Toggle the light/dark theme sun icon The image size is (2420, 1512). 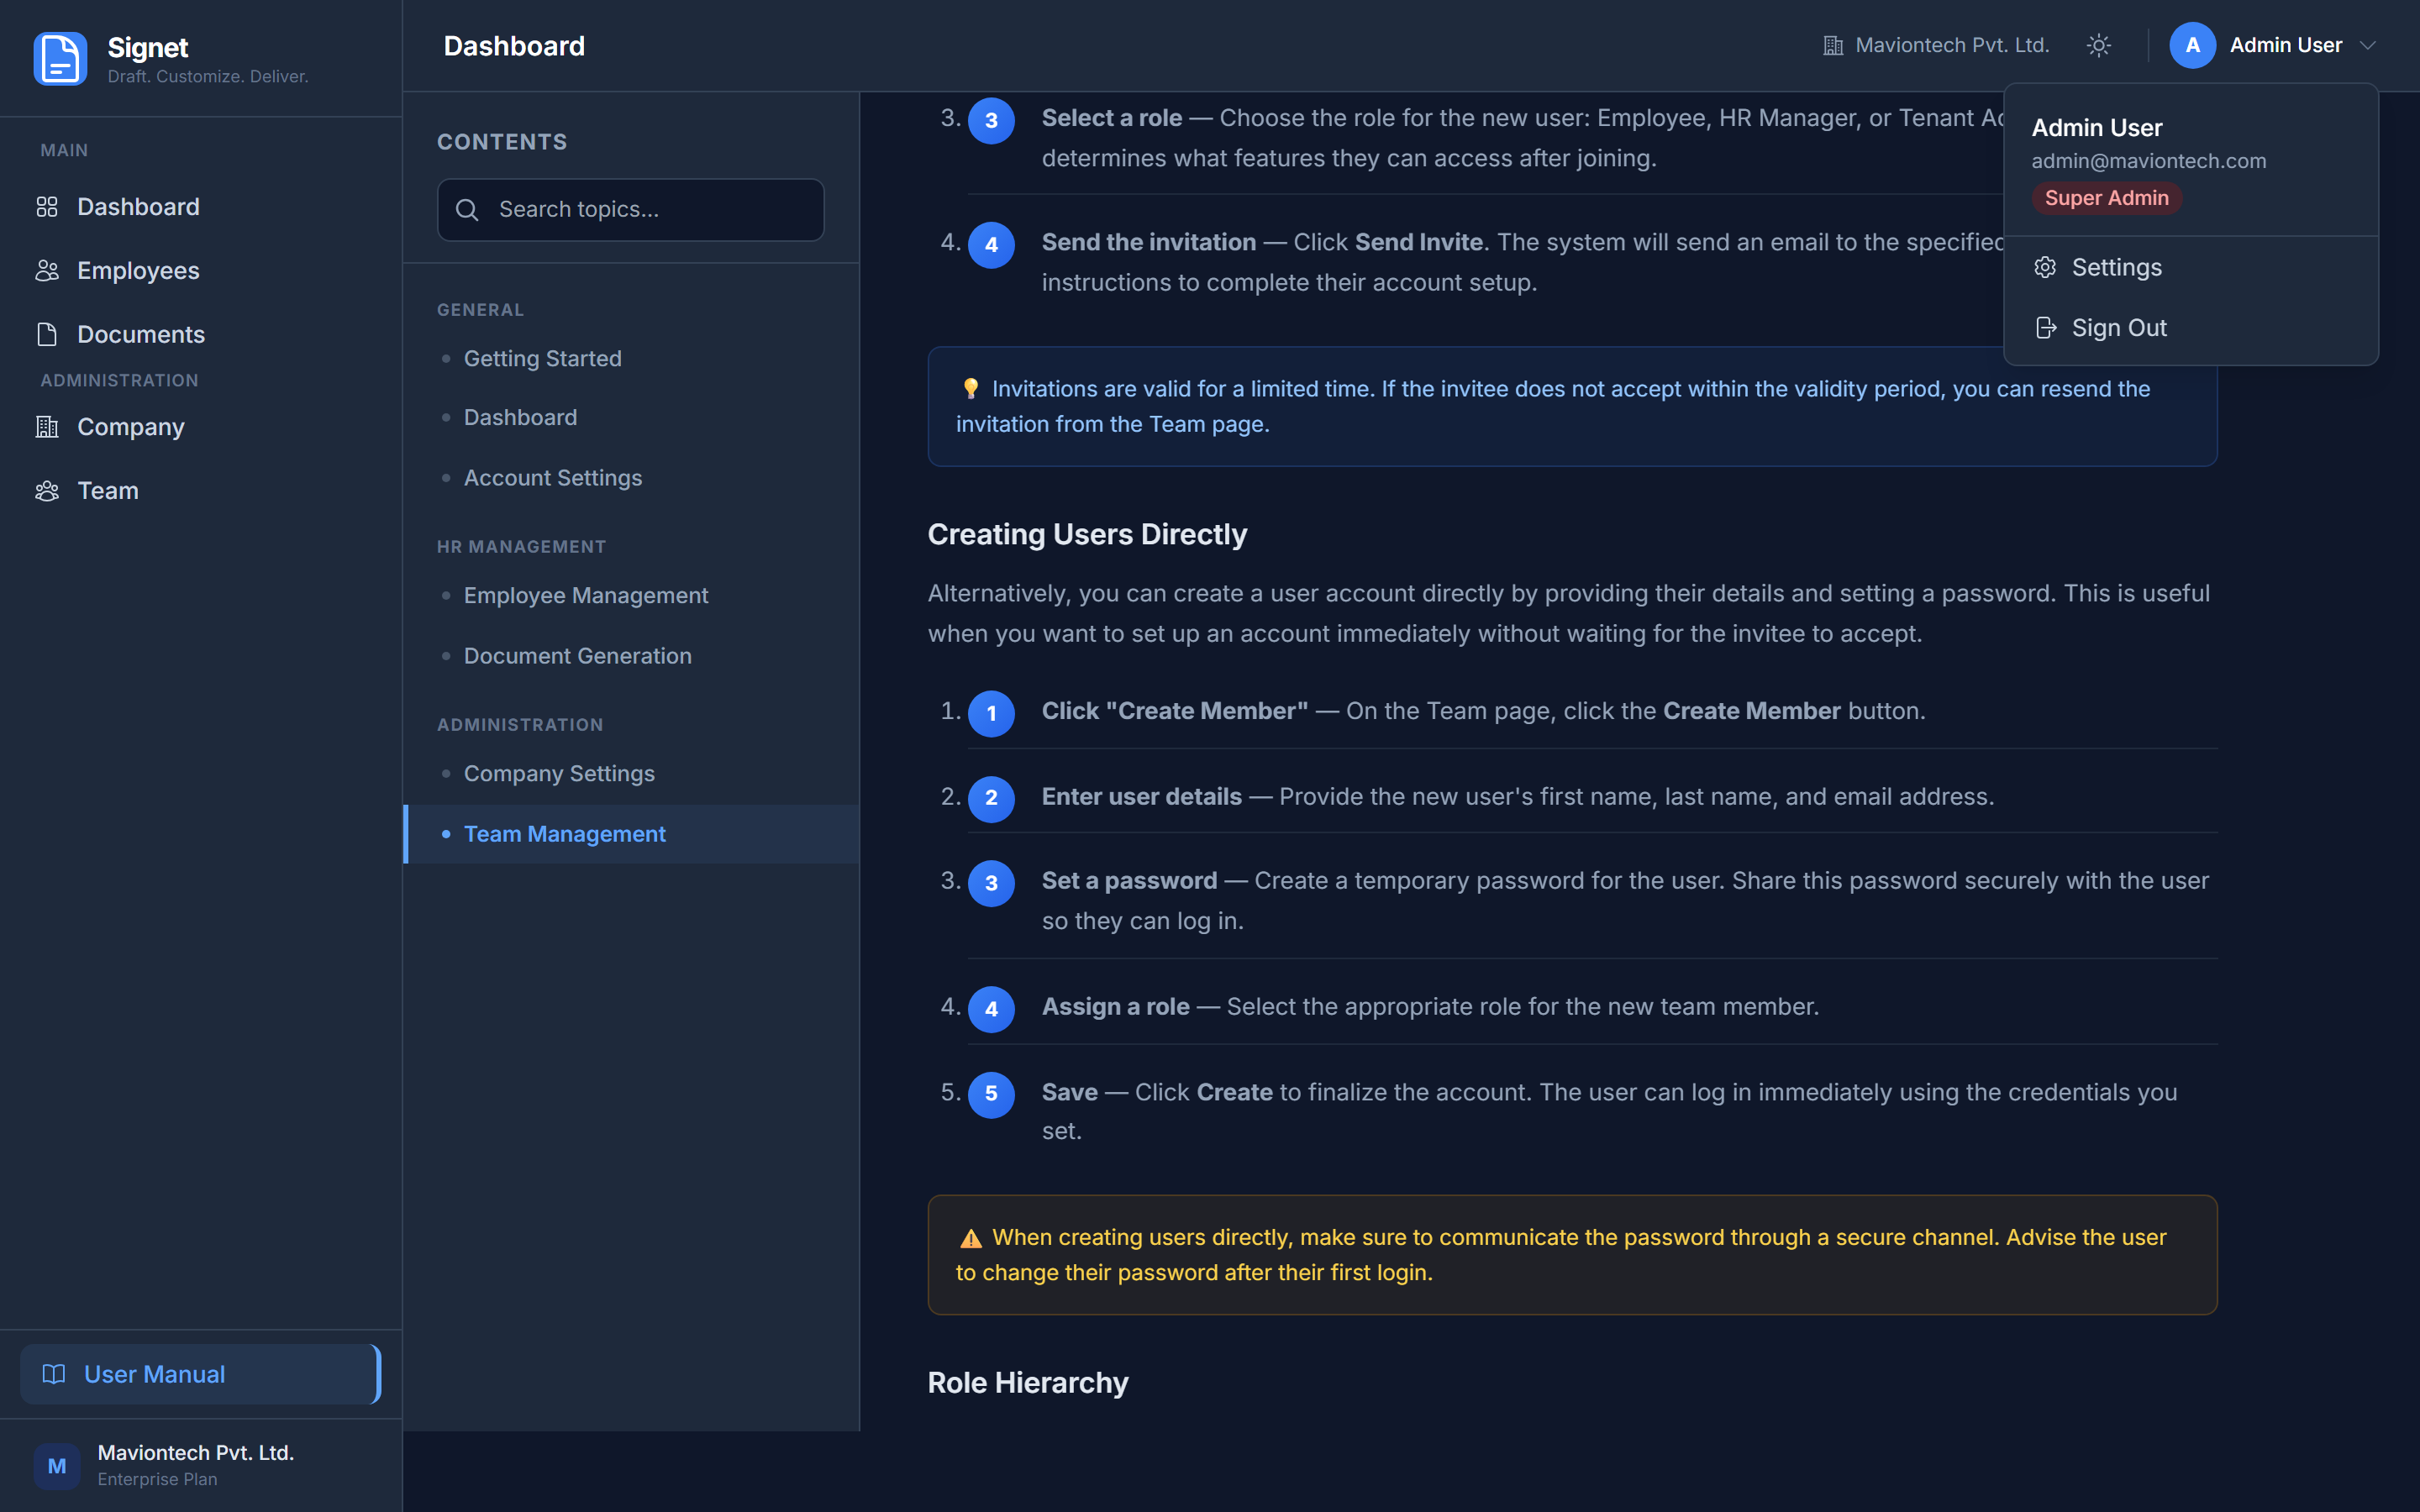[2099, 46]
